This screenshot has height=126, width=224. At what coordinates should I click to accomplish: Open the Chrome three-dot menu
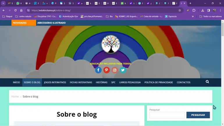[x=221, y=10]
